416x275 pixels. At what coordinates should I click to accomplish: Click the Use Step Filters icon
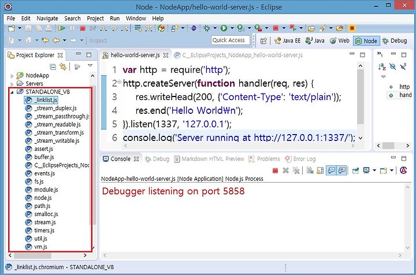tap(148, 28)
